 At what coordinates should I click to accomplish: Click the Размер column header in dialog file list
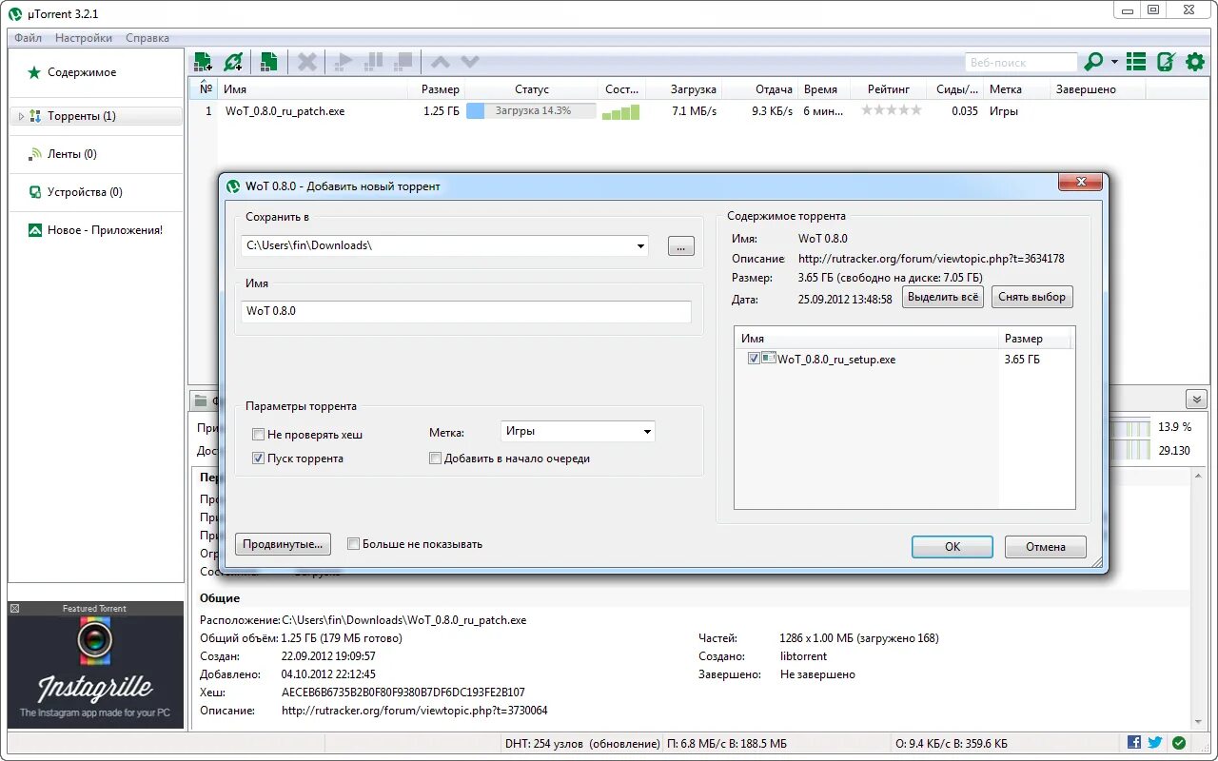[1035, 339]
